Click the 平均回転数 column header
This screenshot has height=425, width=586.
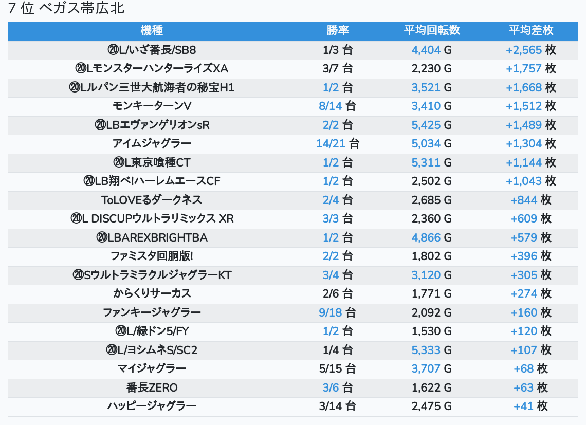tap(432, 31)
